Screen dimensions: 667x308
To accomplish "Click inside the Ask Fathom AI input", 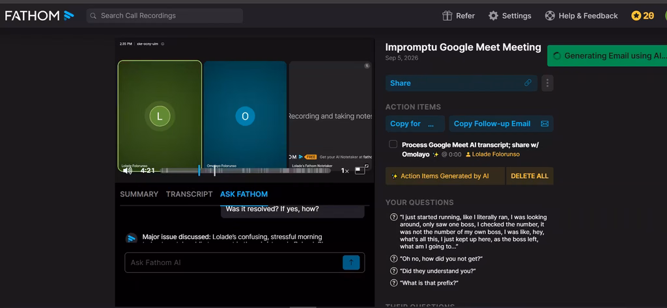I will pyautogui.click(x=234, y=263).
